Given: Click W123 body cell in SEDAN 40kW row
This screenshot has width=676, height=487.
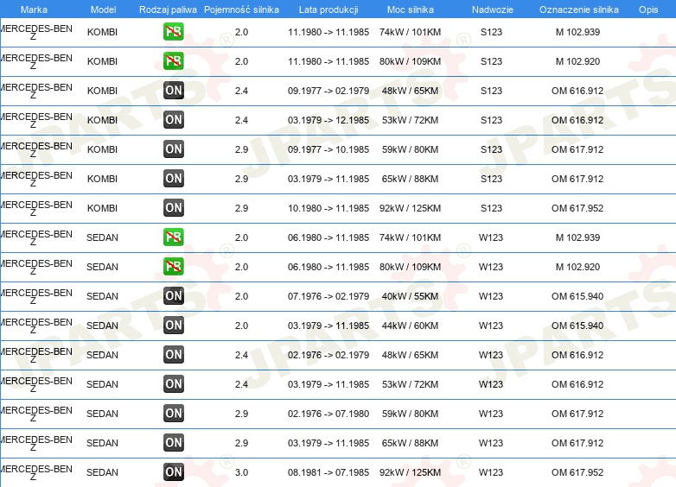Looking at the screenshot, I should [x=491, y=296].
